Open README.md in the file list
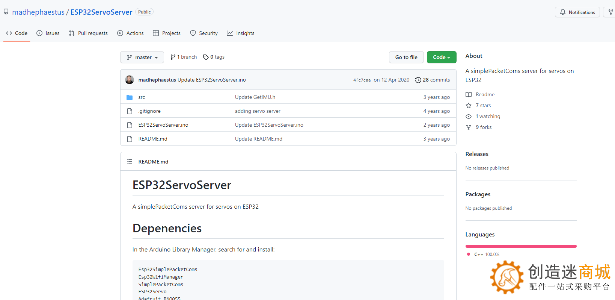 [x=153, y=139]
